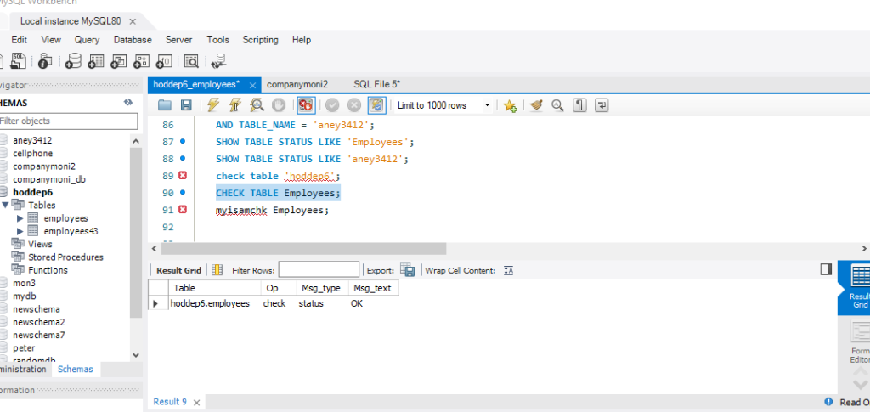Toggle wrap cell content icon

click(508, 271)
